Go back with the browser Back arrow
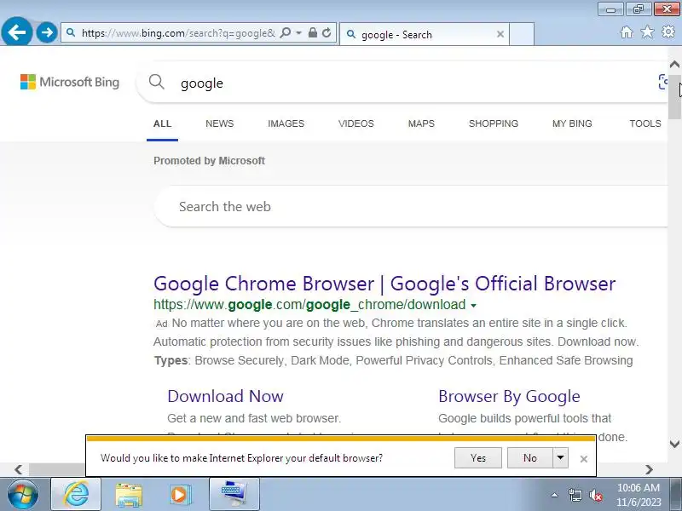The image size is (682, 511). coord(16,32)
